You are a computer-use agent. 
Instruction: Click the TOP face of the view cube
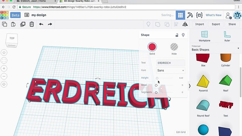coord(12,38)
